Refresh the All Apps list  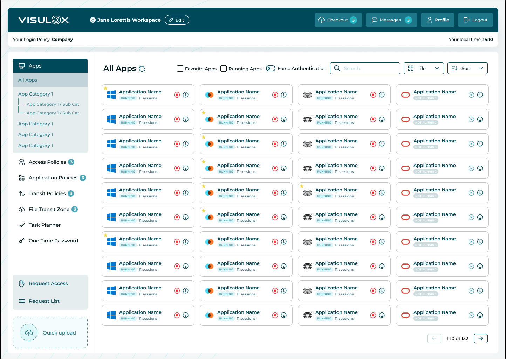pyautogui.click(x=142, y=69)
